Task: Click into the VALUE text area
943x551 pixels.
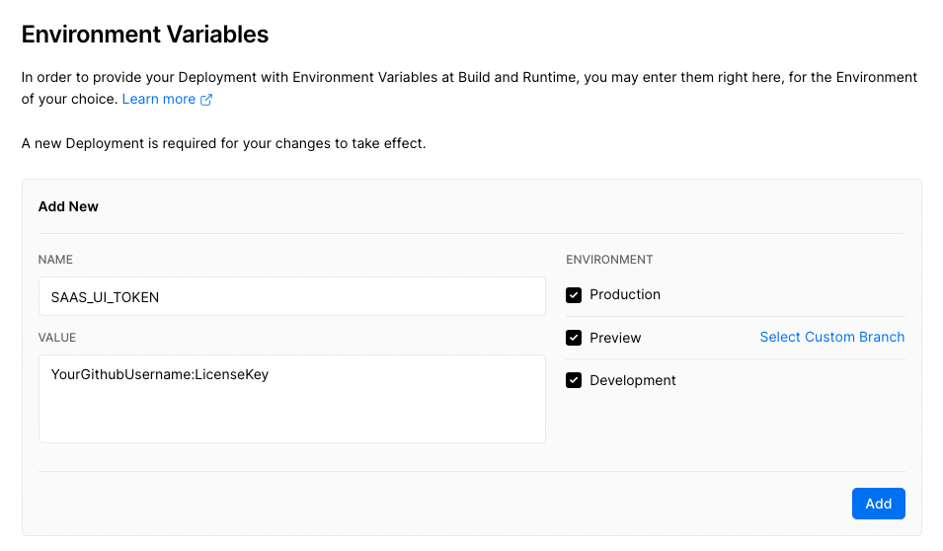Action: tap(292, 399)
